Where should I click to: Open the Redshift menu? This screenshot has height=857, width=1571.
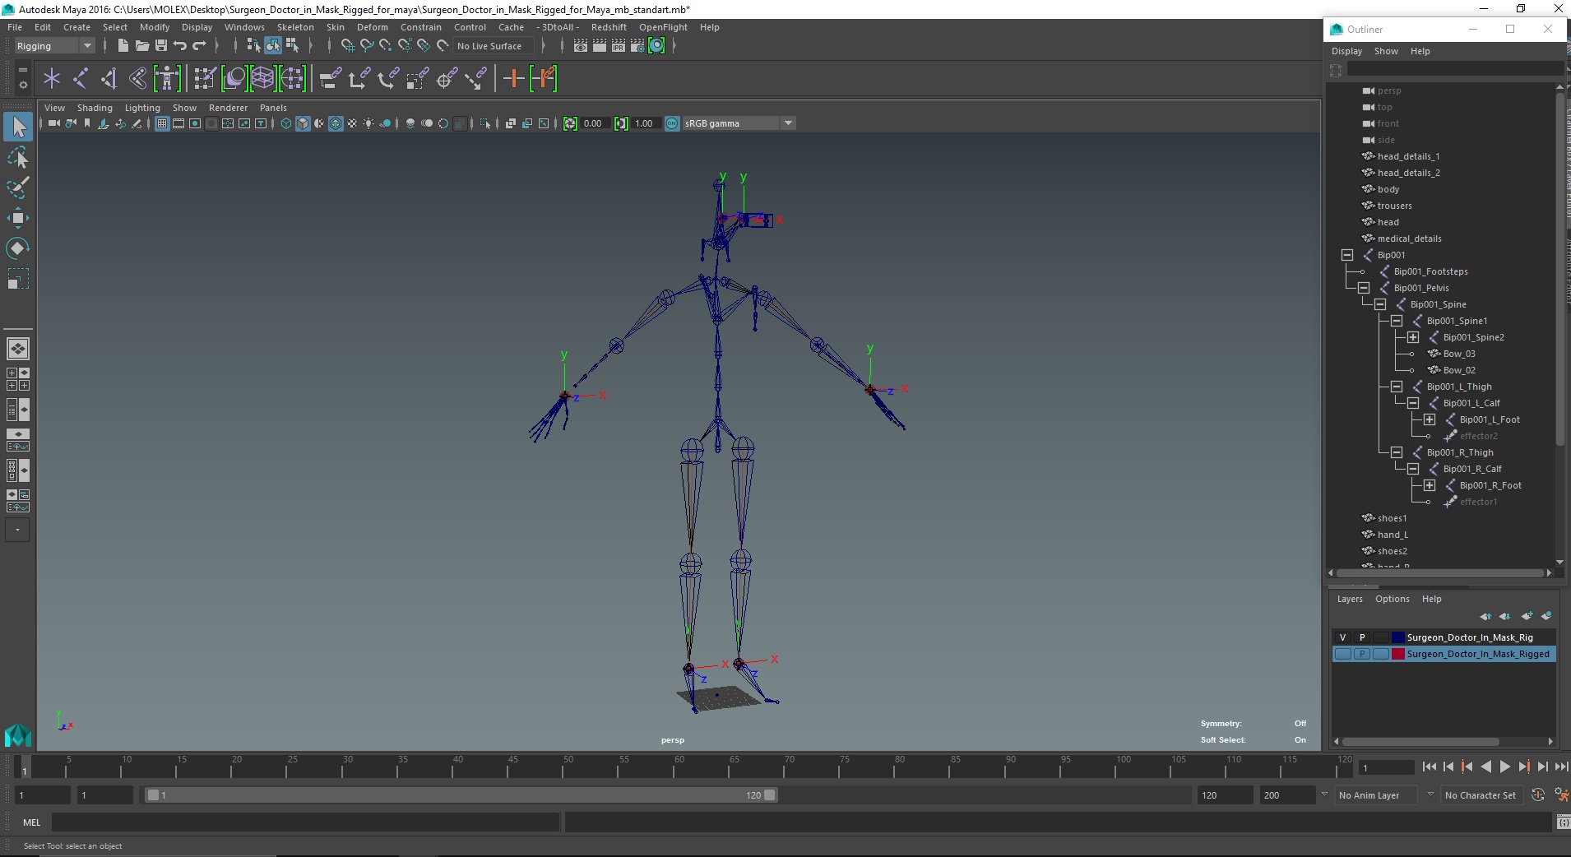[x=609, y=27]
